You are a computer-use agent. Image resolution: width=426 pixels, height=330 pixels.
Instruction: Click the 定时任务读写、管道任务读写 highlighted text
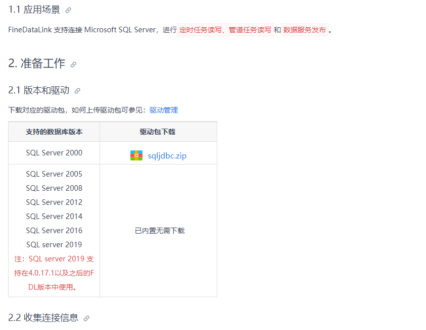tap(225, 30)
